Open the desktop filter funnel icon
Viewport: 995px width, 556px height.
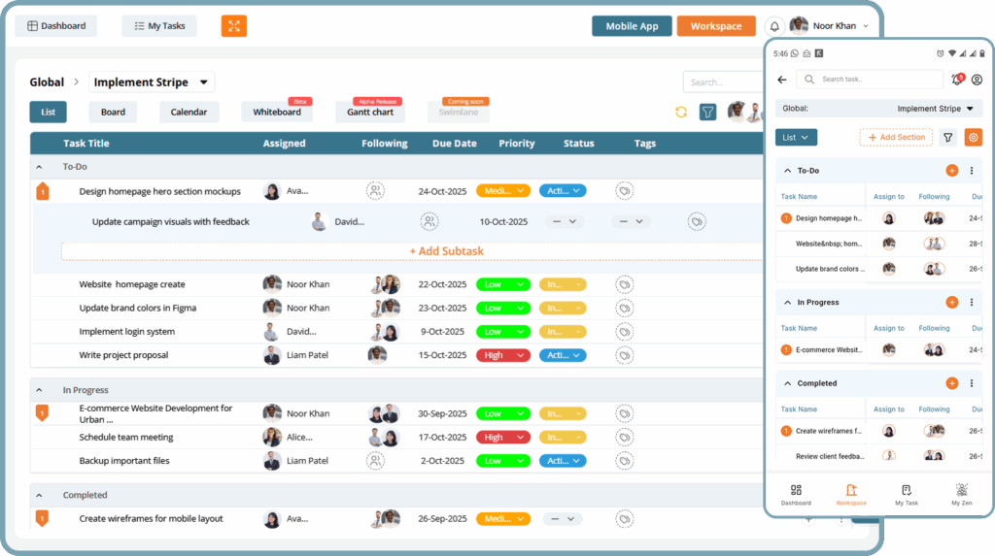708,113
